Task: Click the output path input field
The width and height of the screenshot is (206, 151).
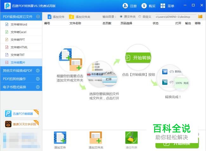Action: click(175, 17)
